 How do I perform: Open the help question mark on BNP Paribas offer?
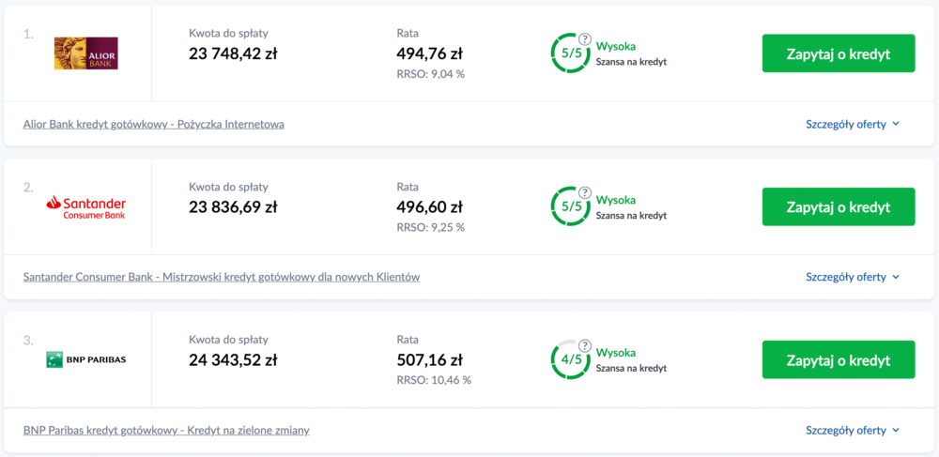[x=585, y=345]
